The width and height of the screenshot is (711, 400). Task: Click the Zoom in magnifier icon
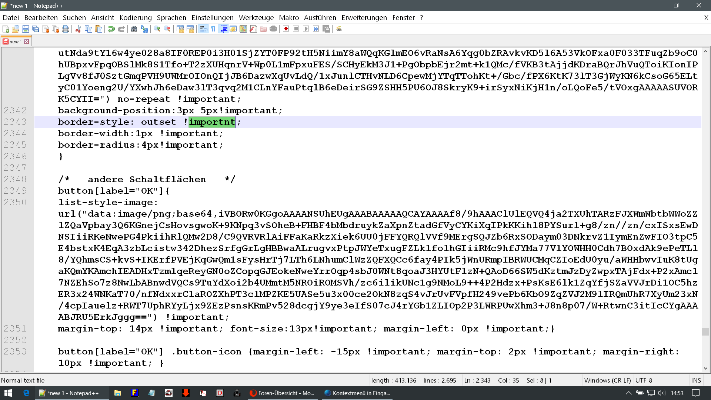pyautogui.click(x=157, y=29)
